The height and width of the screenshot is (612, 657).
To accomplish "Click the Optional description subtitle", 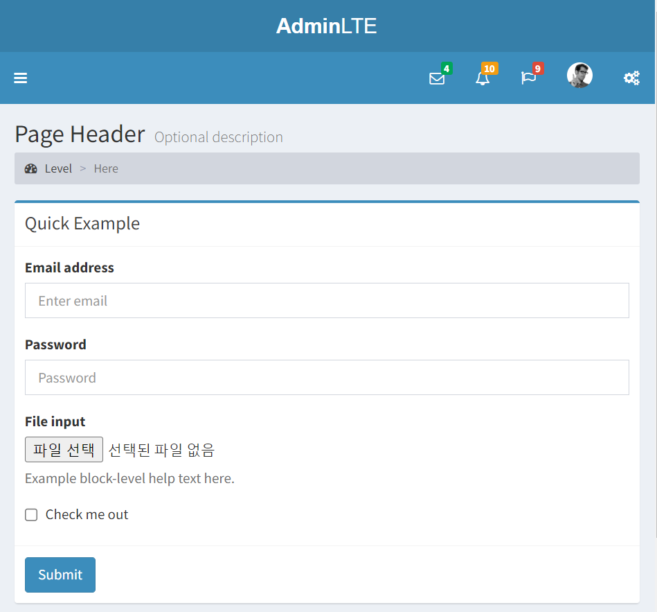I will pos(219,137).
